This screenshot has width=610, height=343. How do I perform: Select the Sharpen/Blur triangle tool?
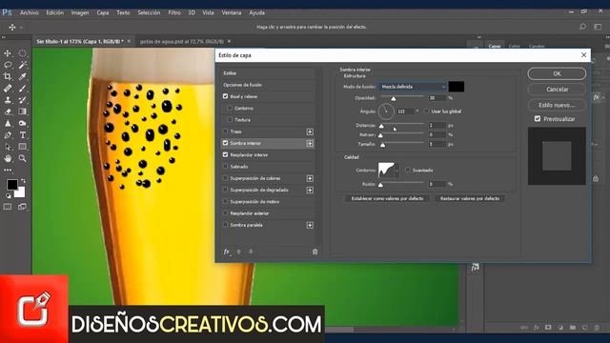point(8,123)
